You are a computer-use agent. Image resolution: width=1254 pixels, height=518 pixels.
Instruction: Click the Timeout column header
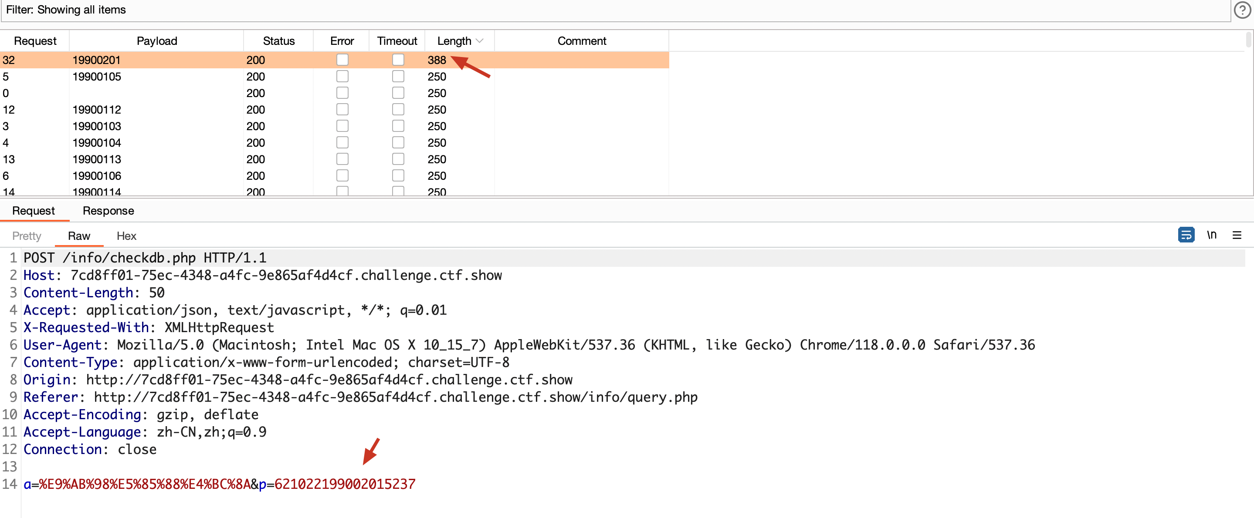pos(397,41)
